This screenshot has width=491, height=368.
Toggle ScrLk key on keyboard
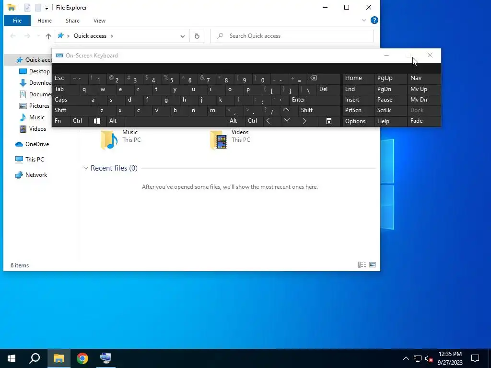click(x=390, y=110)
